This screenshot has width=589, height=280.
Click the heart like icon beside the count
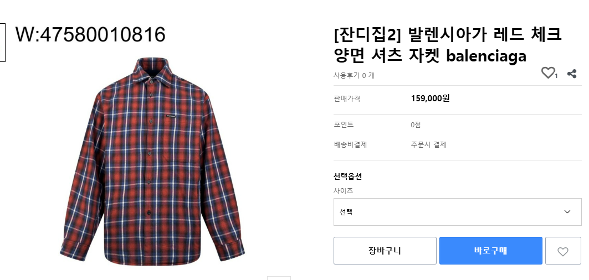point(547,72)
